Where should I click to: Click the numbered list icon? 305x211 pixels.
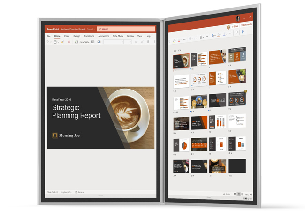click(x=196, y=38)
